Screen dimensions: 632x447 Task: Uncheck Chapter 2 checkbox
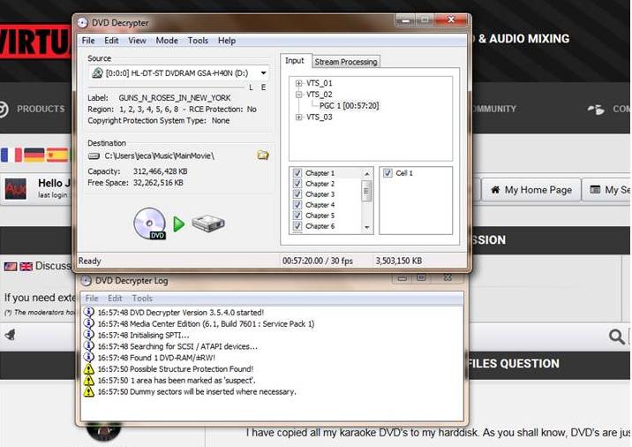click(x=297, y=184)
